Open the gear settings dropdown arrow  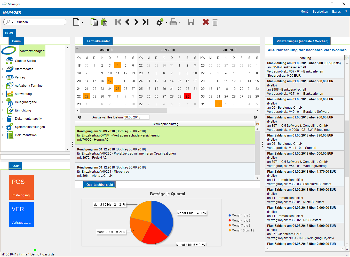point(166,22)
